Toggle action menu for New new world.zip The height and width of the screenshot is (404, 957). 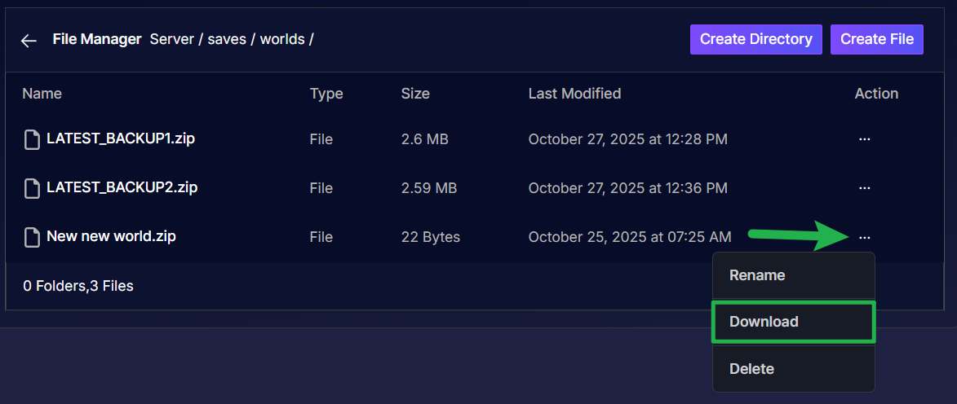864,237
